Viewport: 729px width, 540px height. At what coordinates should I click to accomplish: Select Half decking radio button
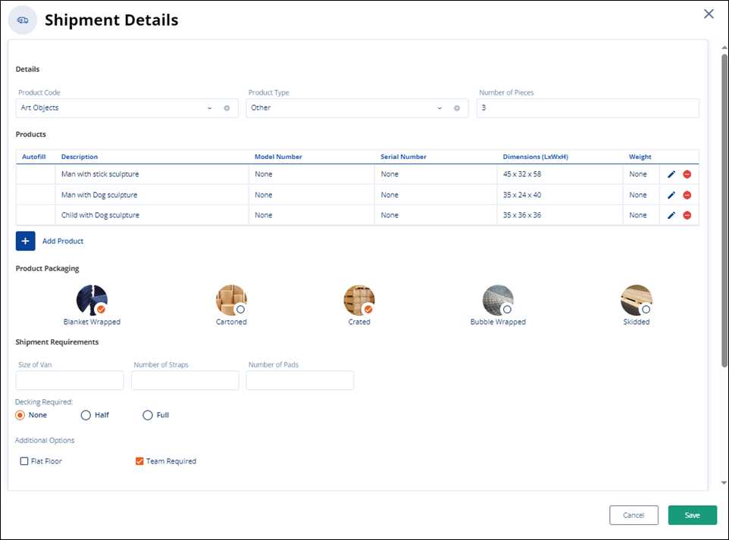pos(86,415)
